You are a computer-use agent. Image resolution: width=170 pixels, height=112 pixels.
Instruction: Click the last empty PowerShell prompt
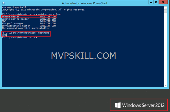[x=19, y=37]
